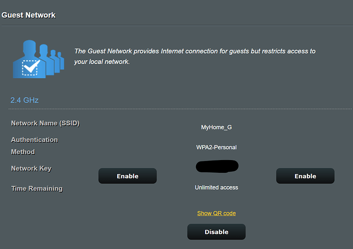This screenshot has width=353, height=249.
Task: Click the Authentication Method label
Action: click(34, 146)
